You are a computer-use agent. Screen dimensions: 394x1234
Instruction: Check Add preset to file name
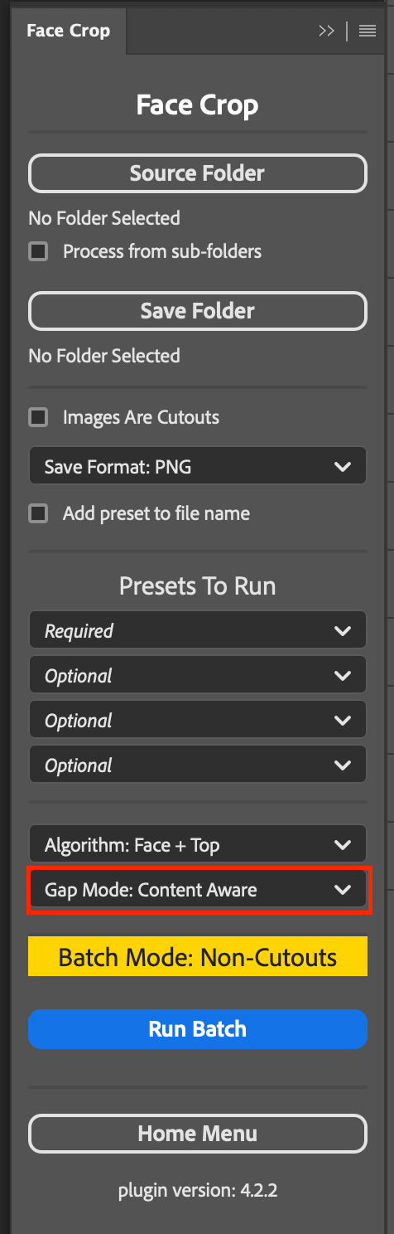coord(38,513)
